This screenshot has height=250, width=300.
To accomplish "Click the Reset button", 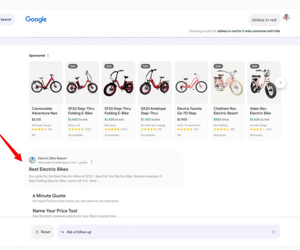I will (42, 232).
